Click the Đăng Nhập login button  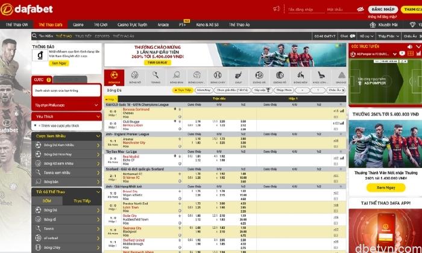click(383, 10)
